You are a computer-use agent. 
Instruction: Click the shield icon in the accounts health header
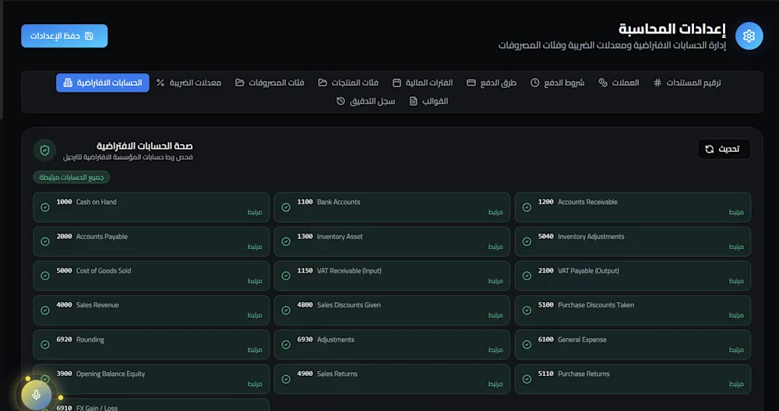(44, 150)
